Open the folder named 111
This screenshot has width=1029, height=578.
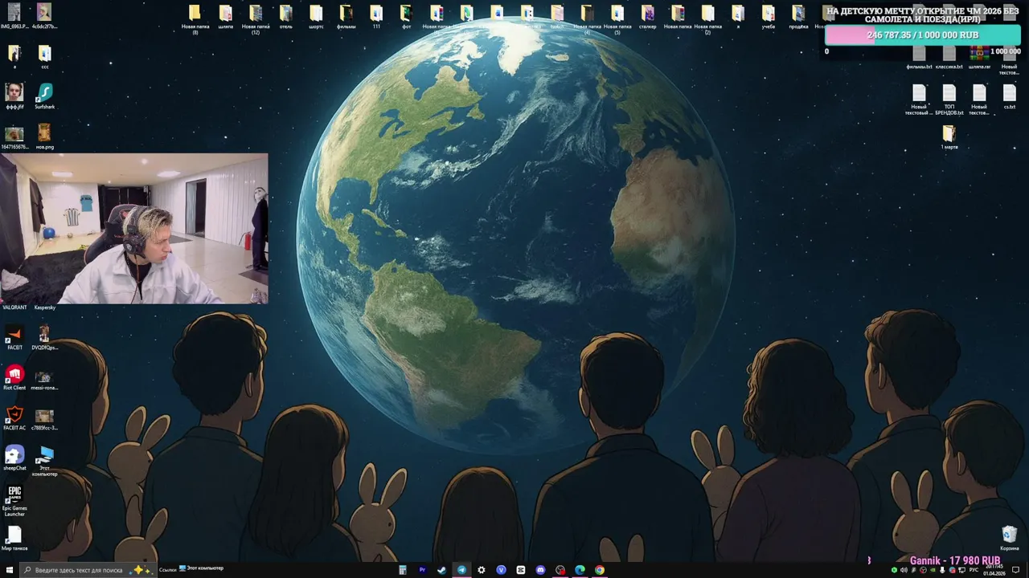click(x=376, y=17)
